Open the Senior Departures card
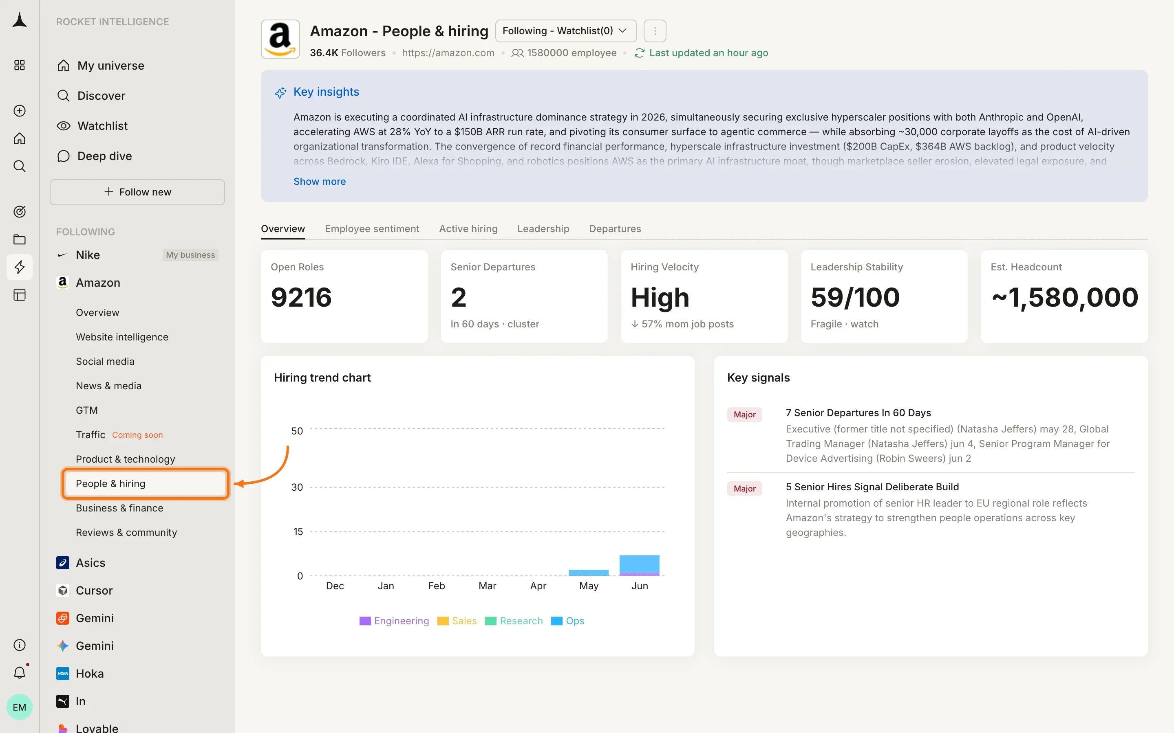The width and height of the screenshot is (1174, 733). [524, 296]
